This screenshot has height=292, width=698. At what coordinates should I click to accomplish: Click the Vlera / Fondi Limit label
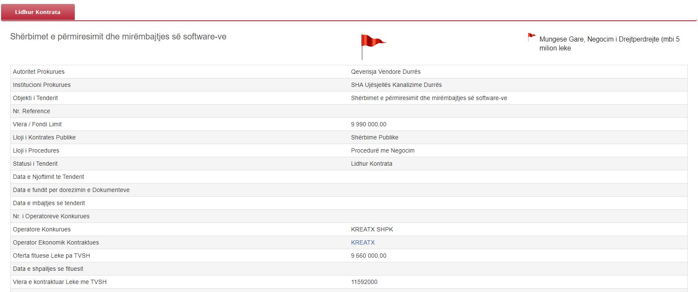pyautogui.click(x=37, y=124)
